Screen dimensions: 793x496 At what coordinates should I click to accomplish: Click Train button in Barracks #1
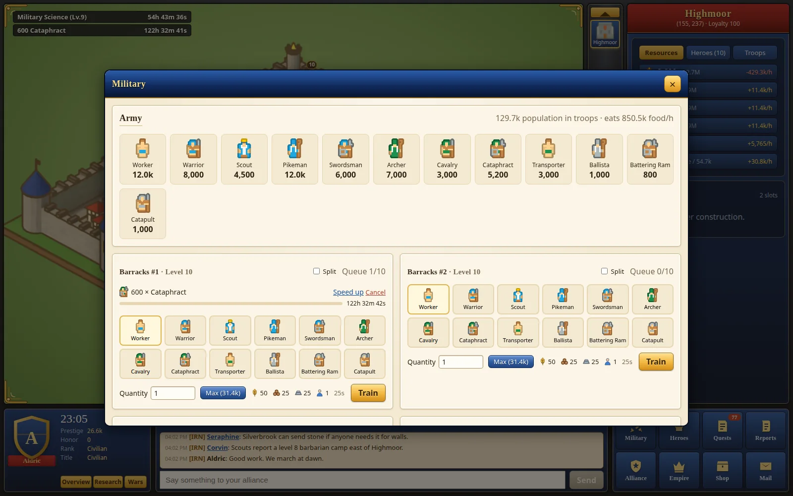coord(368,393)
